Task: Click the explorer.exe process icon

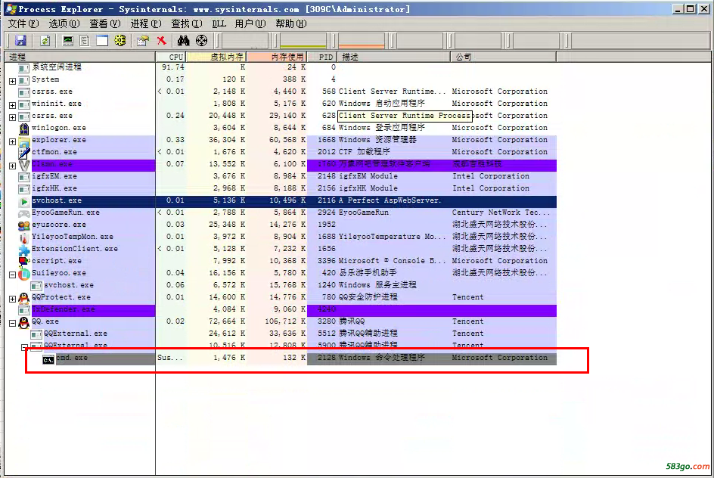Action: pyautogui.click(x=24, y=141)
